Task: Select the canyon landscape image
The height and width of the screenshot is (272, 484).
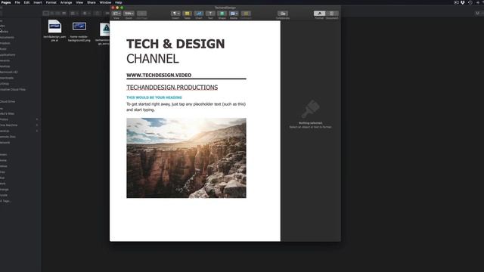Action: pos(186,158)
